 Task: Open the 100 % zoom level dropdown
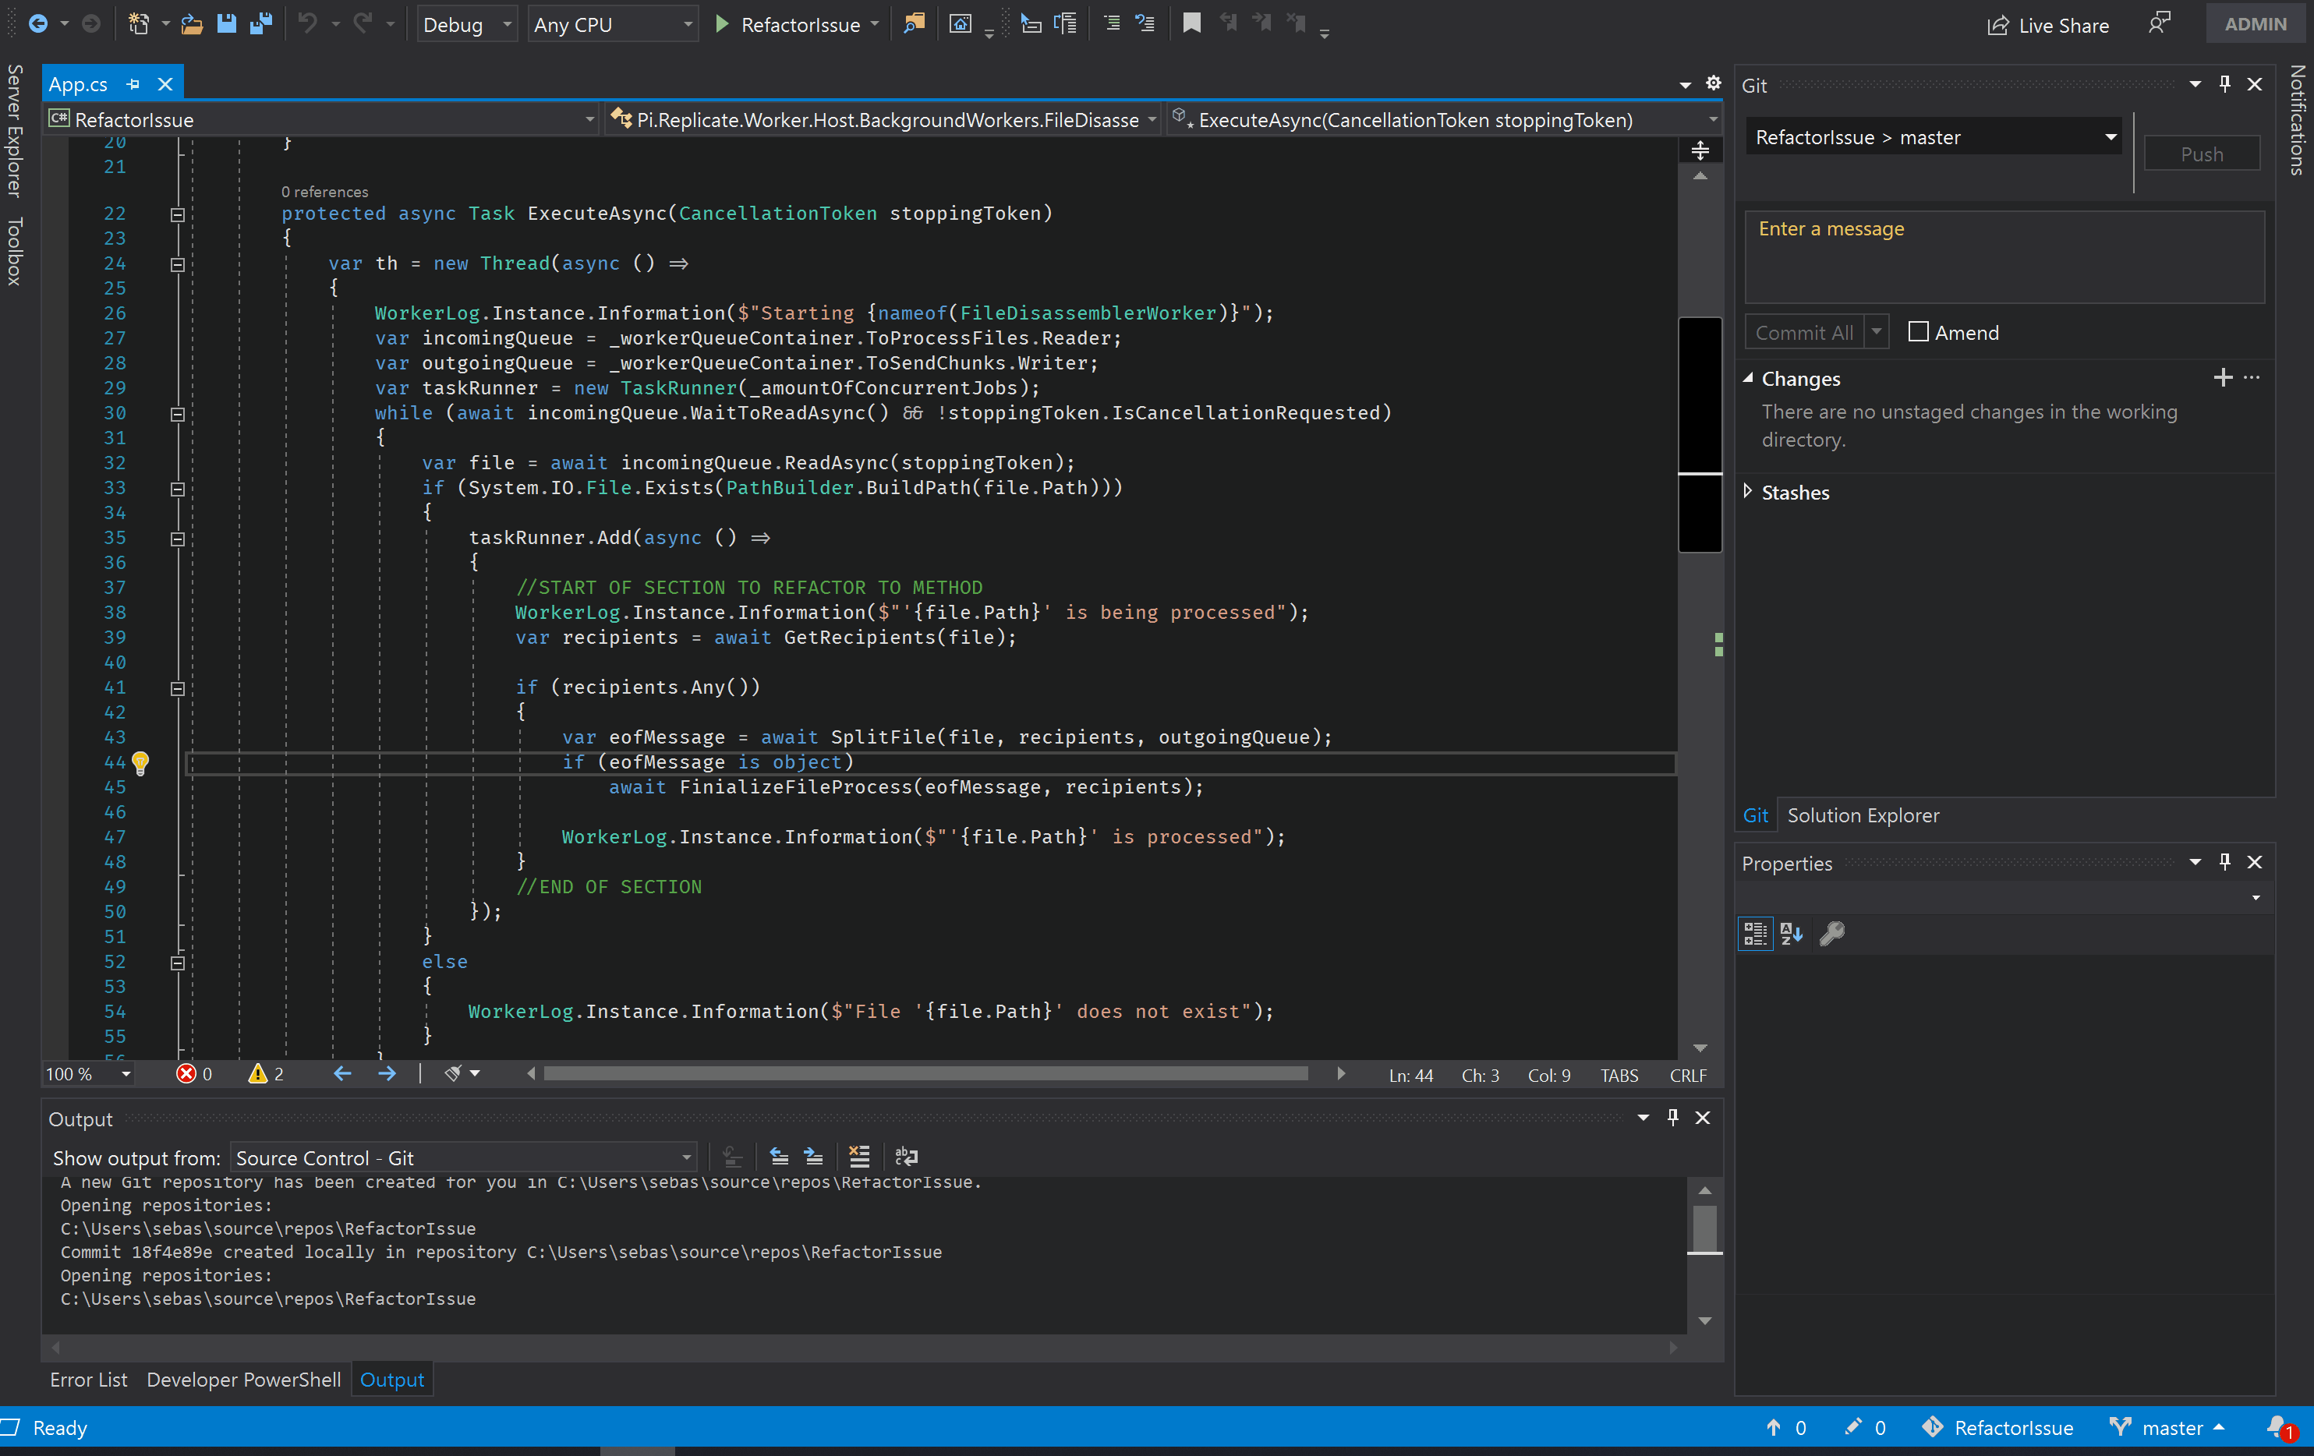click(x=88, y=1074)
